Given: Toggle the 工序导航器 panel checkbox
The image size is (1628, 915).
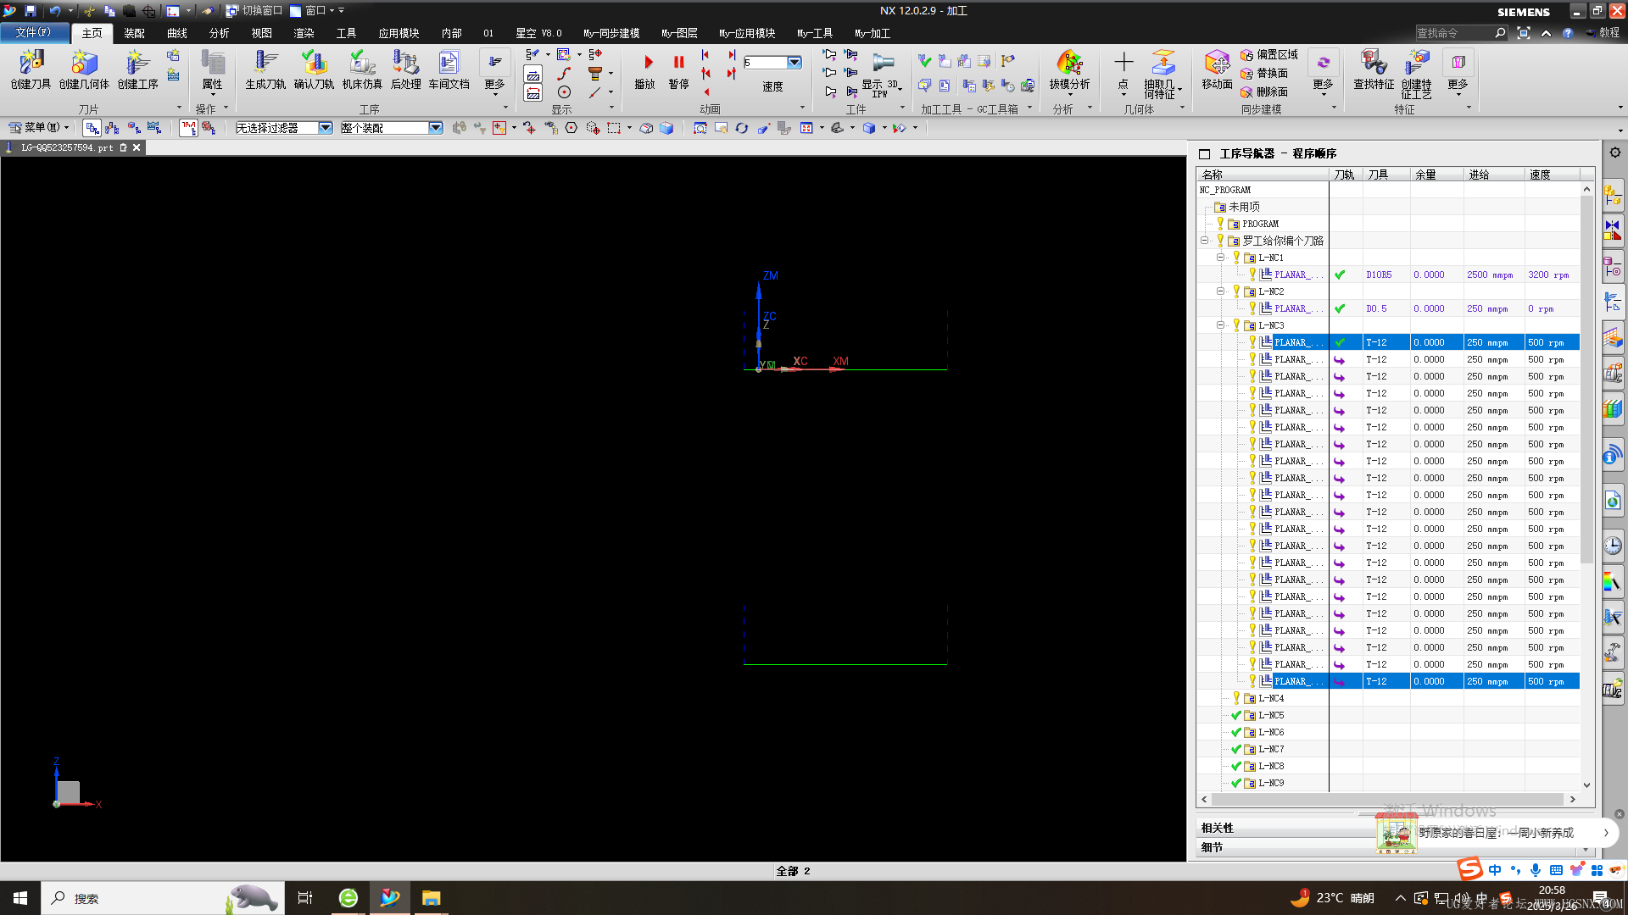Looking at the screenshot, I should (1204, 153).
